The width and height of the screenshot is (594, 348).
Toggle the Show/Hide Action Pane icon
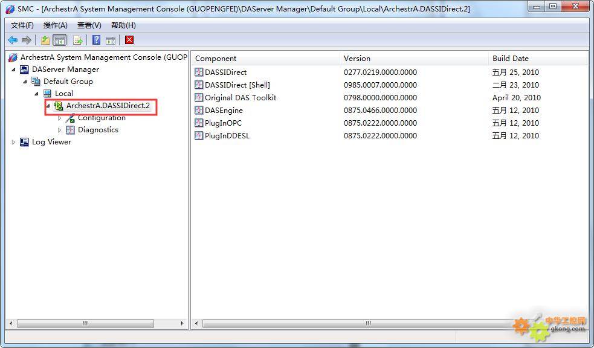pos(111,40)
